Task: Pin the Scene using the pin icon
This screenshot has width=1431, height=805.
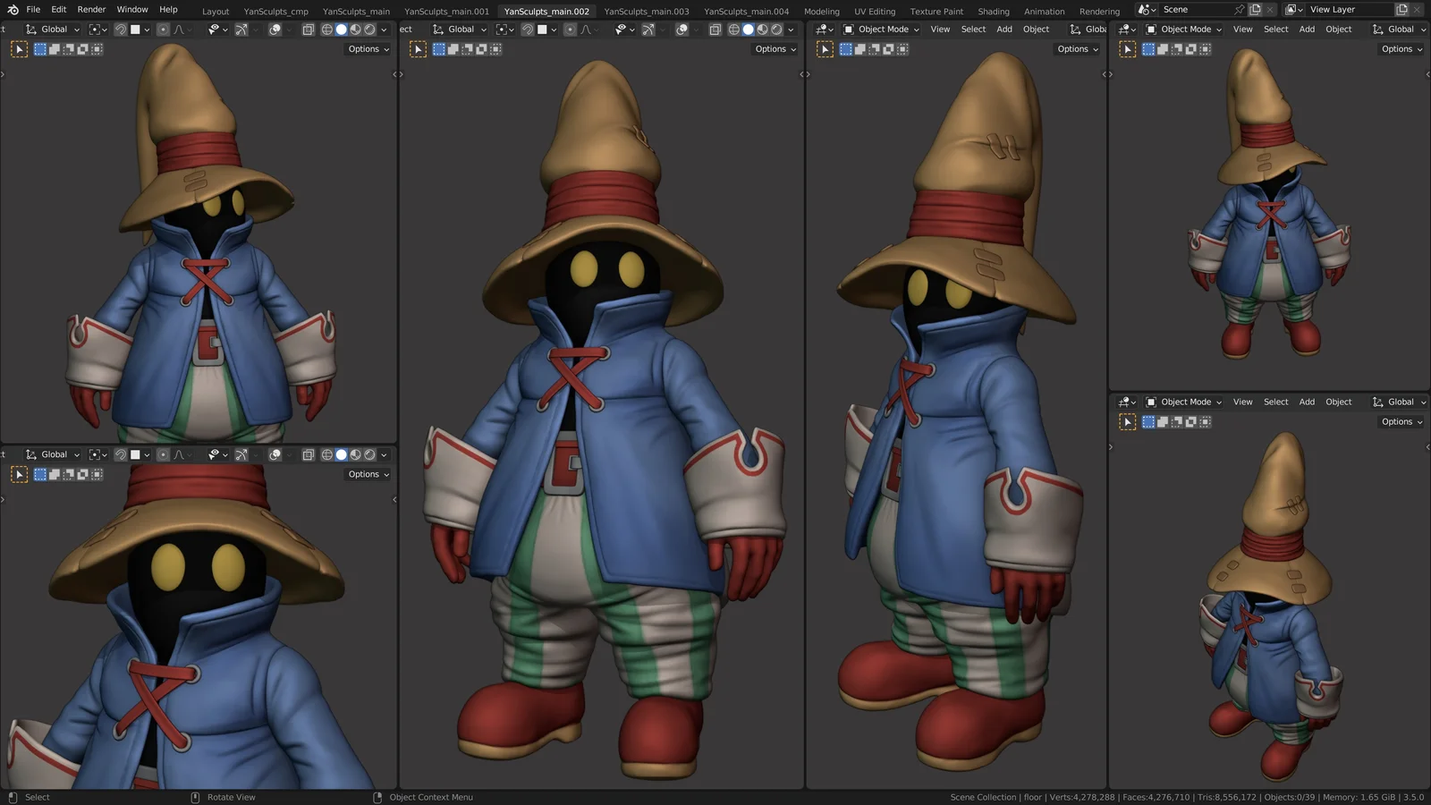Action: coord(1239,10)
